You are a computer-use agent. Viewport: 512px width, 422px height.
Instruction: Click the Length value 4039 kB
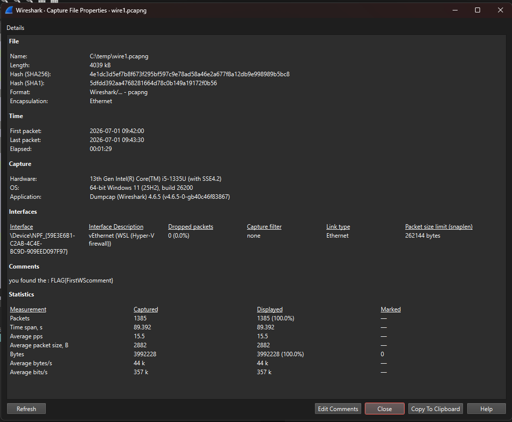click(x=100, y=65)
